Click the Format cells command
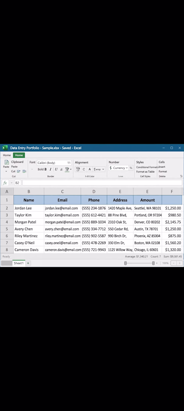The height and width of the screenshot is (411, 184). [163, 172]
